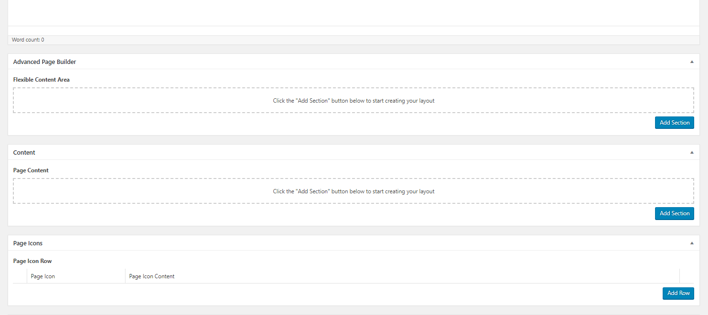Select the Page Content field label
This screenshot has height=315, width=708.
31,170
